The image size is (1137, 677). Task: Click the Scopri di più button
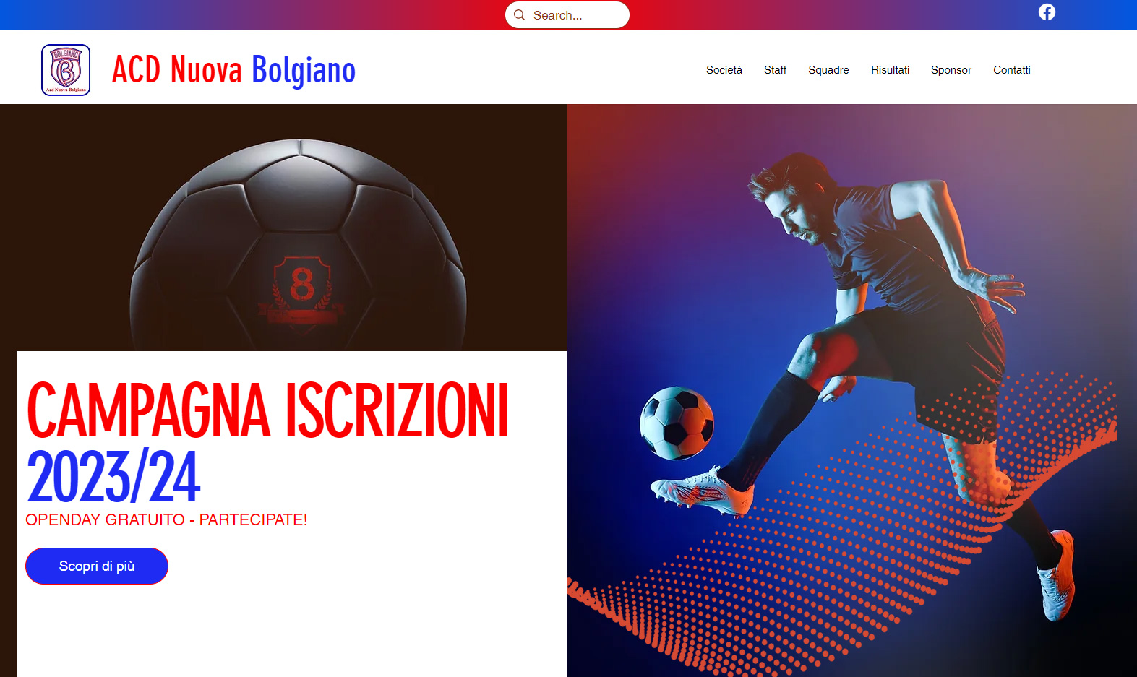pyautogui.click(x=97, y=566)
